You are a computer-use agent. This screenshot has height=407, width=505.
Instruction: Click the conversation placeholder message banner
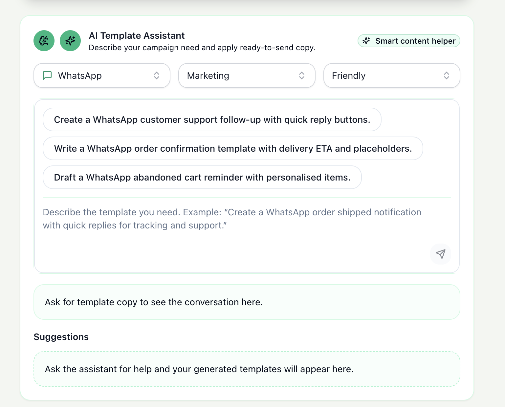247,302
